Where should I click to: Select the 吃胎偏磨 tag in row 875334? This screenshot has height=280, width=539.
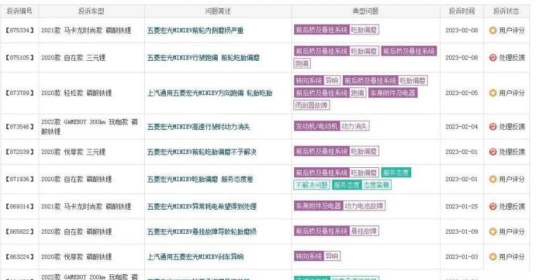coord(364,30)
